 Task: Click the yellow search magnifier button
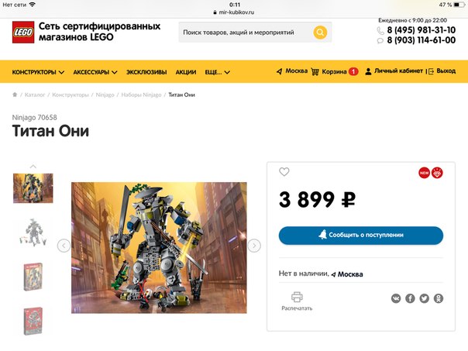click(320, 33)
